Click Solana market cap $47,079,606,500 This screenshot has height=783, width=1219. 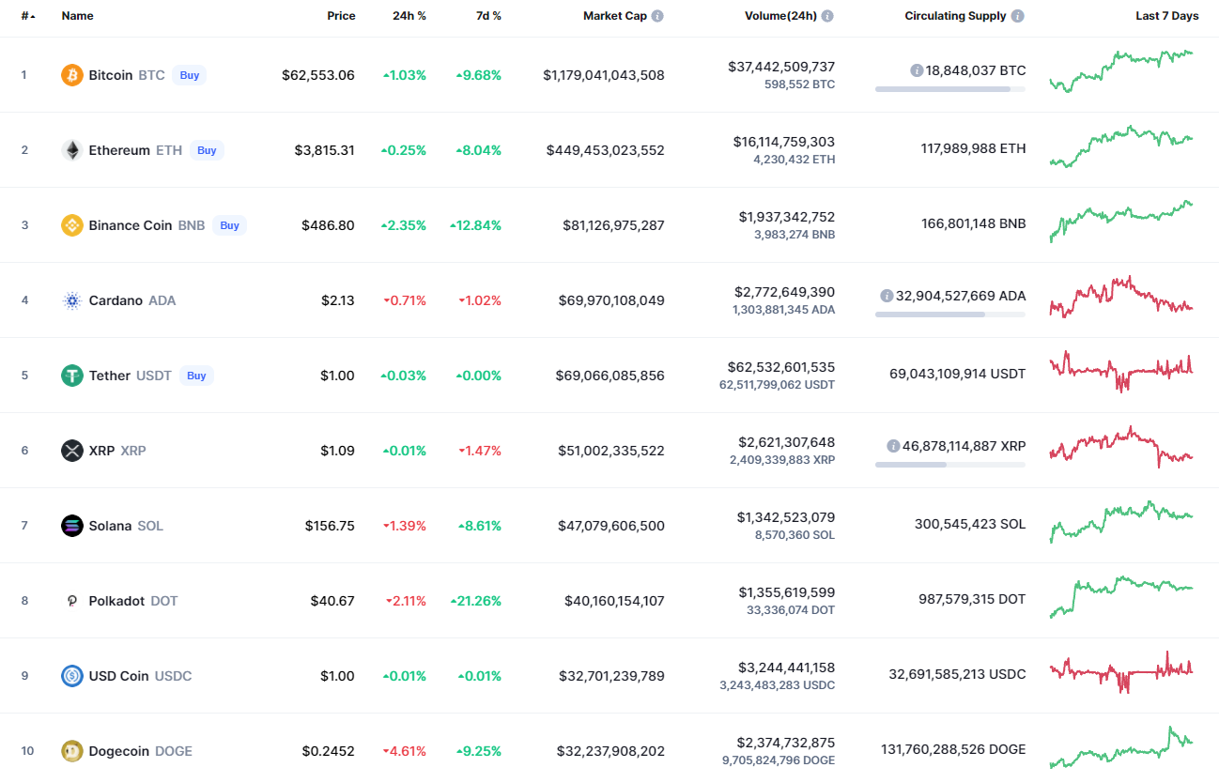tap(611, 526)
